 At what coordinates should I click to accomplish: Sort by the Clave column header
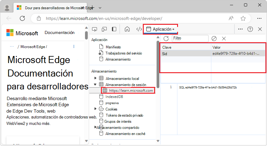186,47
